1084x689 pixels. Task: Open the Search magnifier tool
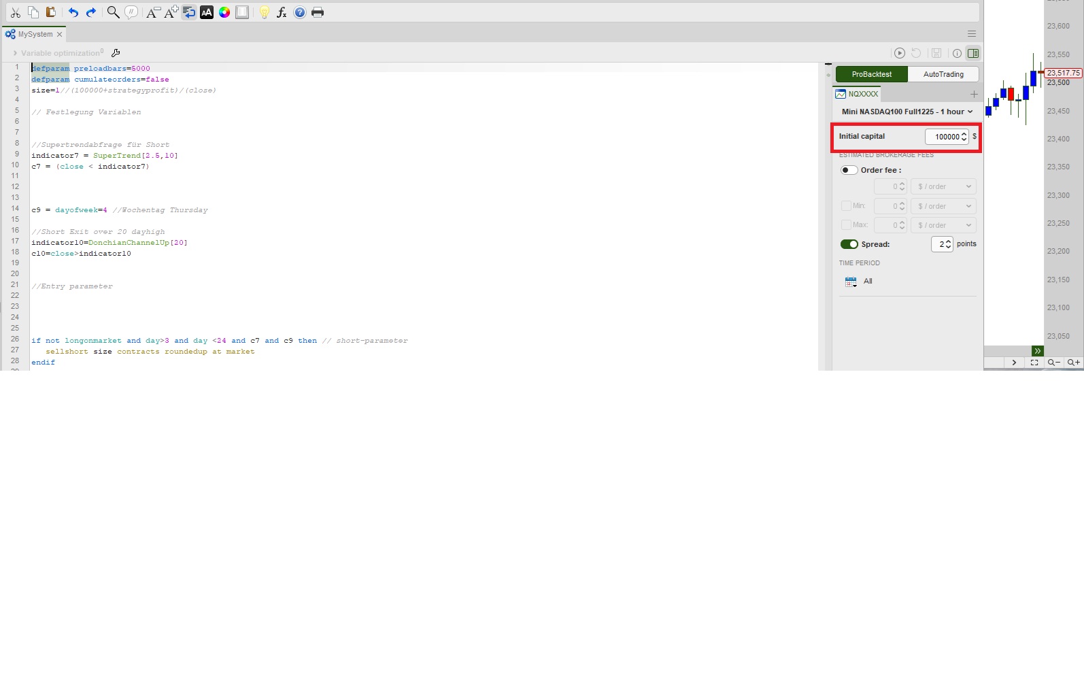pos(113,12)
